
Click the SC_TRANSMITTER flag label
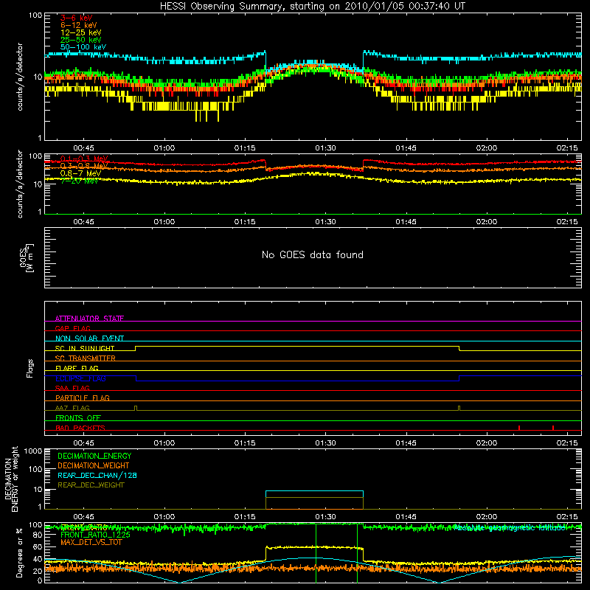point(86,358)
